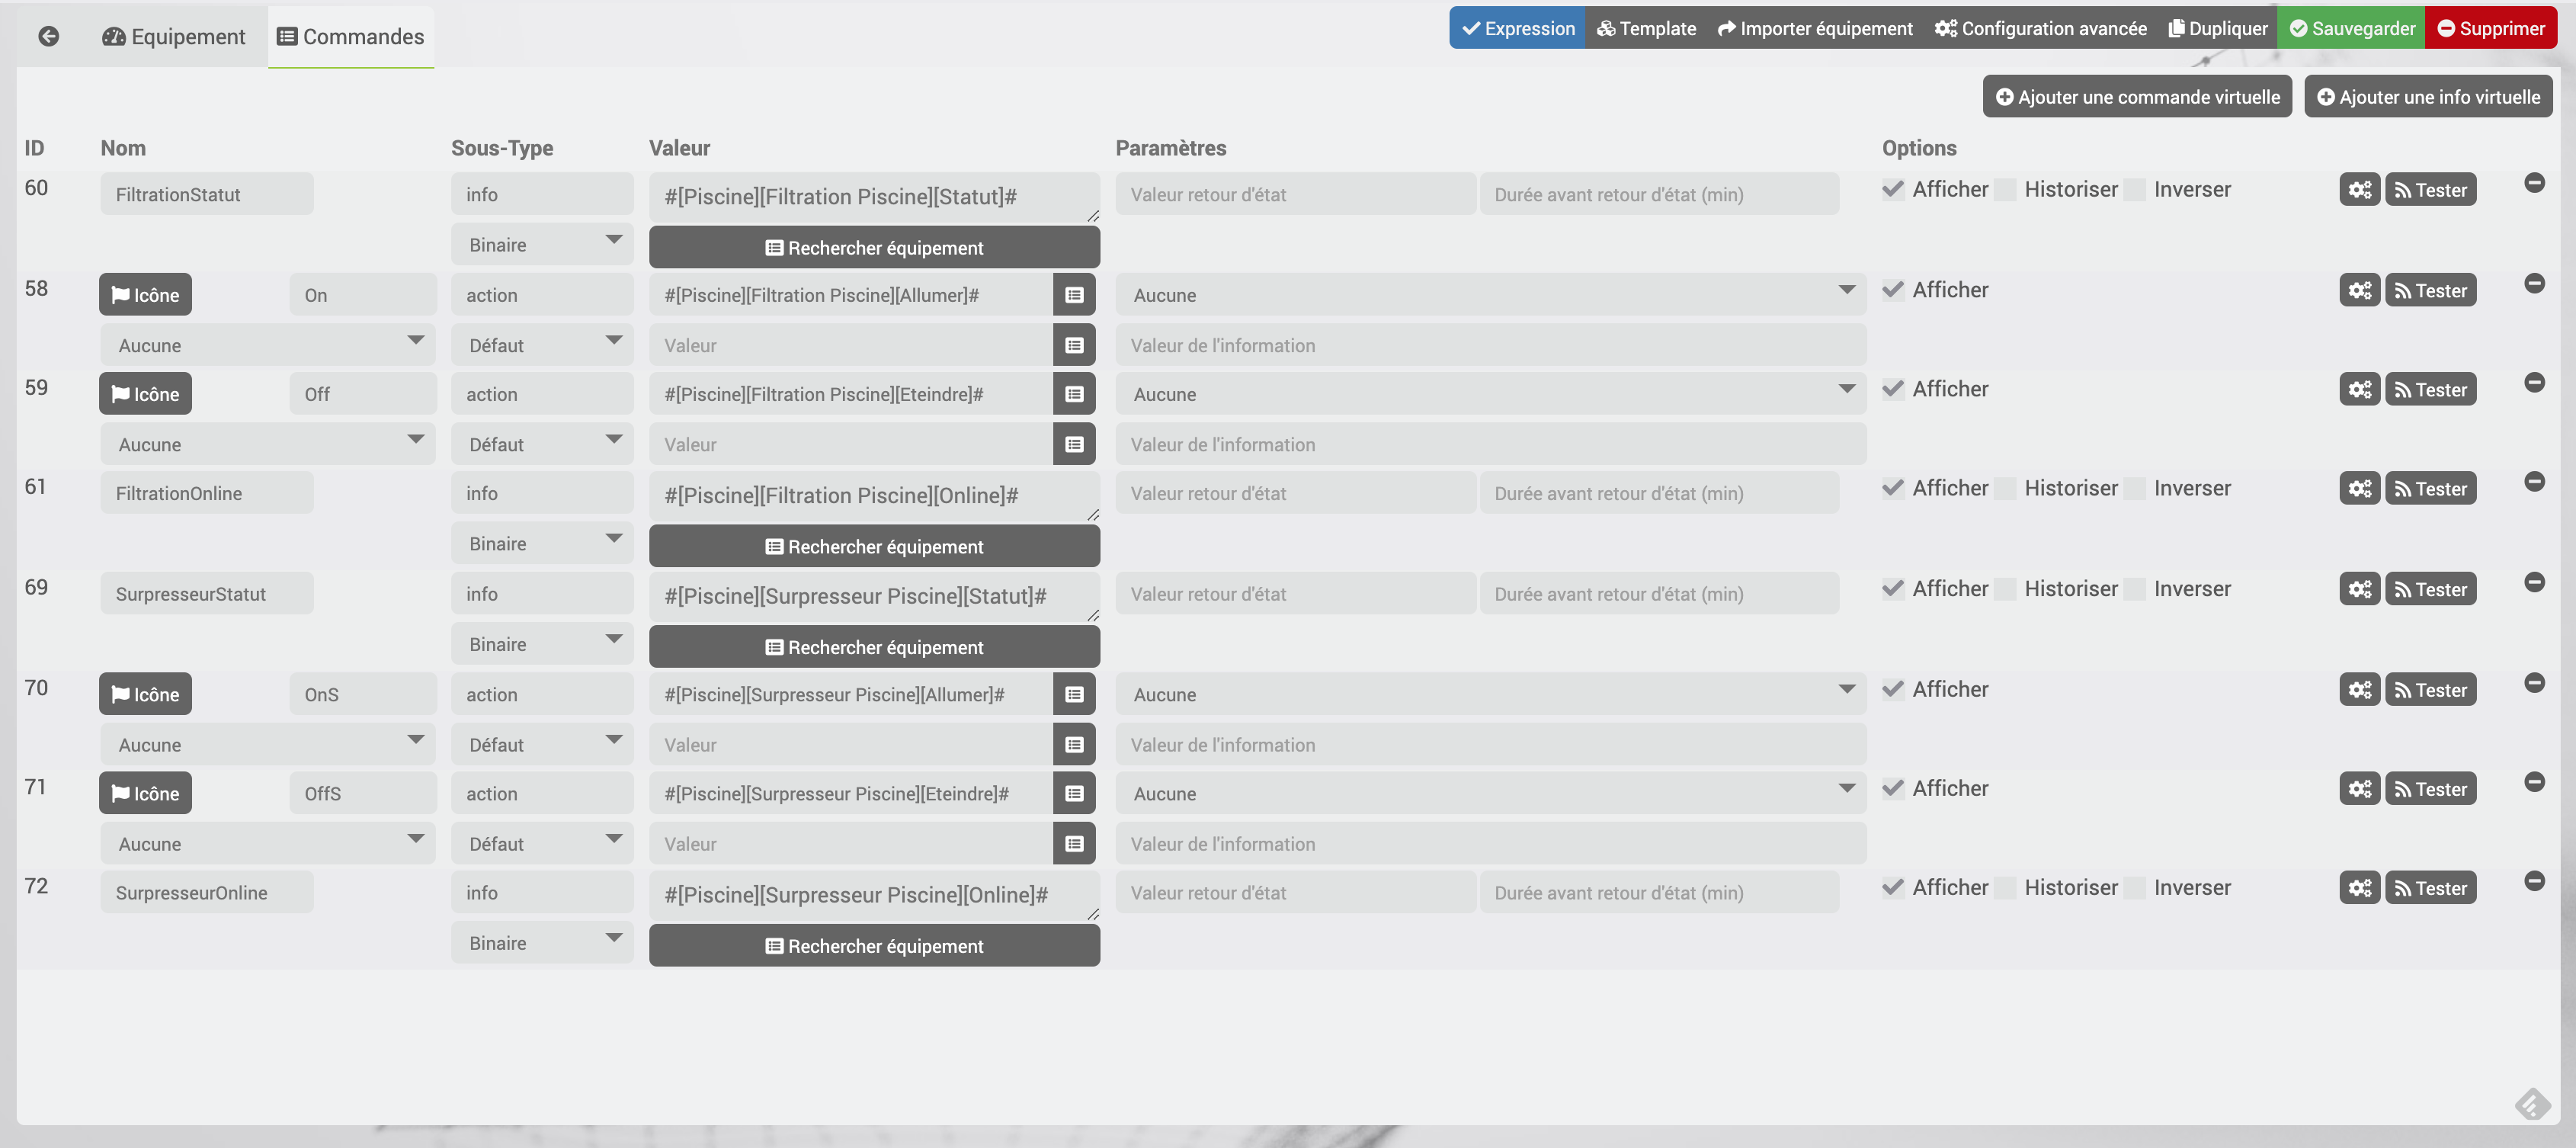Click Ajouter une info virtuelle

(2429, 97)
